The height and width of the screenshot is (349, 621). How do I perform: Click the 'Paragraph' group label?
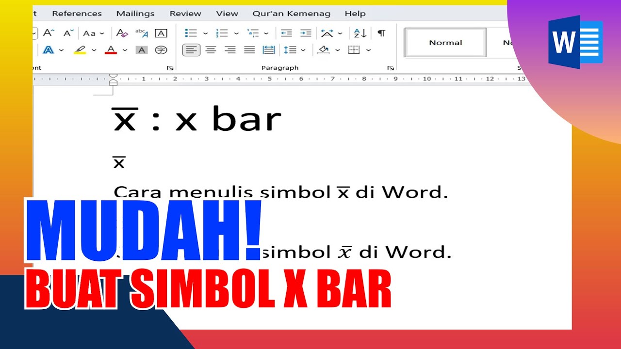click(x=280, y=68)
